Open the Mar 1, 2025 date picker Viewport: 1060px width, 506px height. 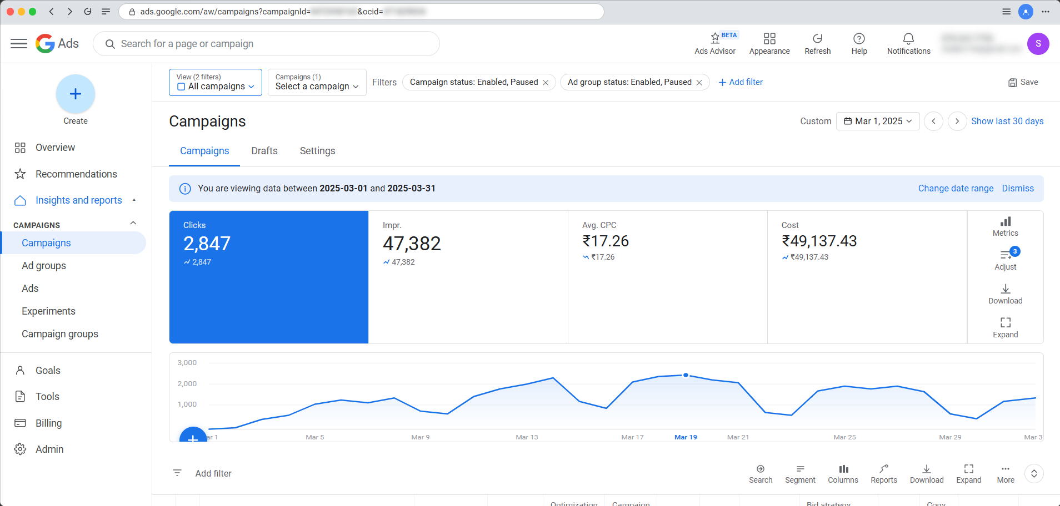click(878, 121)
